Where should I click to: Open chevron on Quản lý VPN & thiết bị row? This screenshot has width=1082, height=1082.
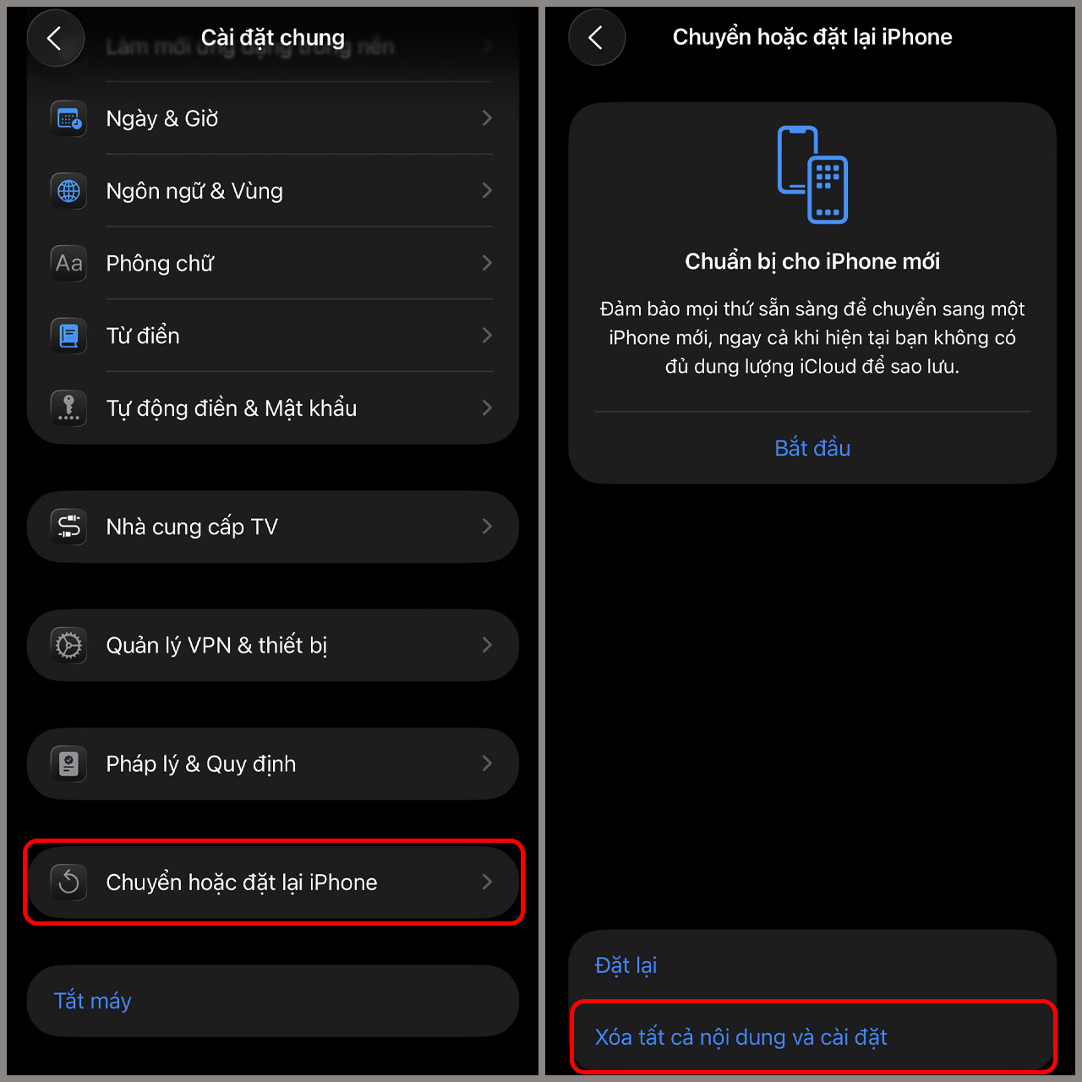tap(487, 645)
